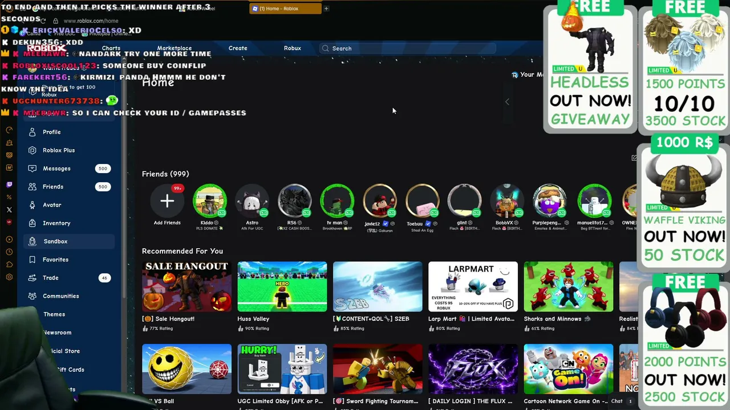This screenshot has width=730, height=410.
Task: Select the Friends sidebar icon
Action: click(x=32, y=187)
